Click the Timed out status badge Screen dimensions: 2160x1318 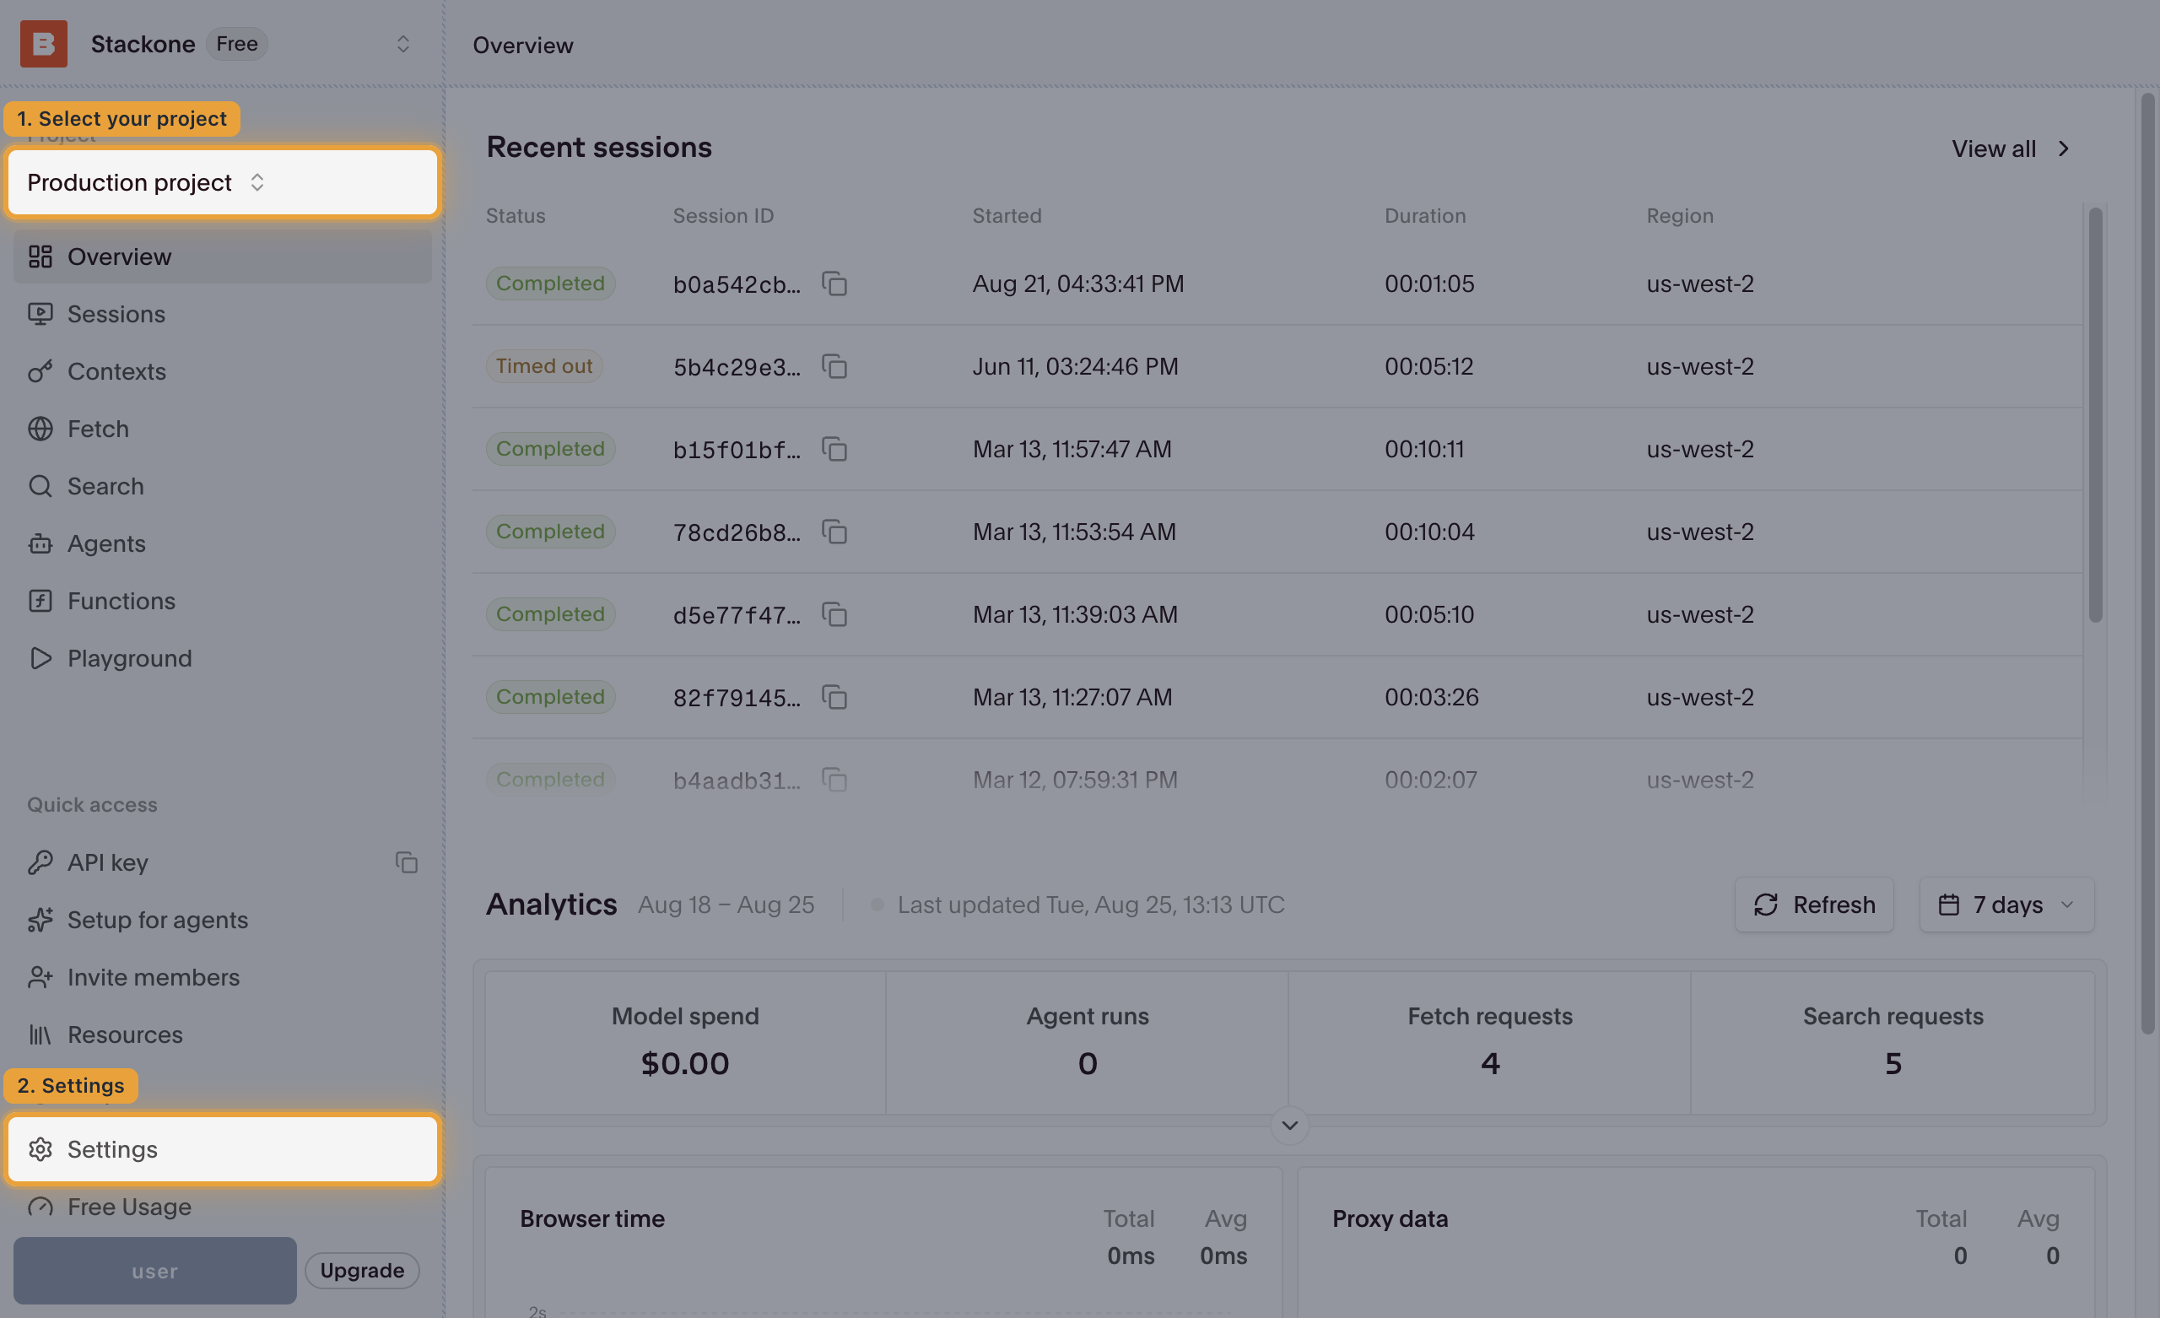point(544,365)
